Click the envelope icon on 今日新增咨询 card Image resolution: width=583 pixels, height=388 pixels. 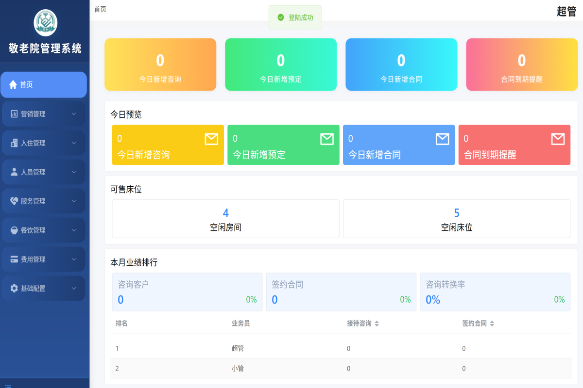[211, 139]
